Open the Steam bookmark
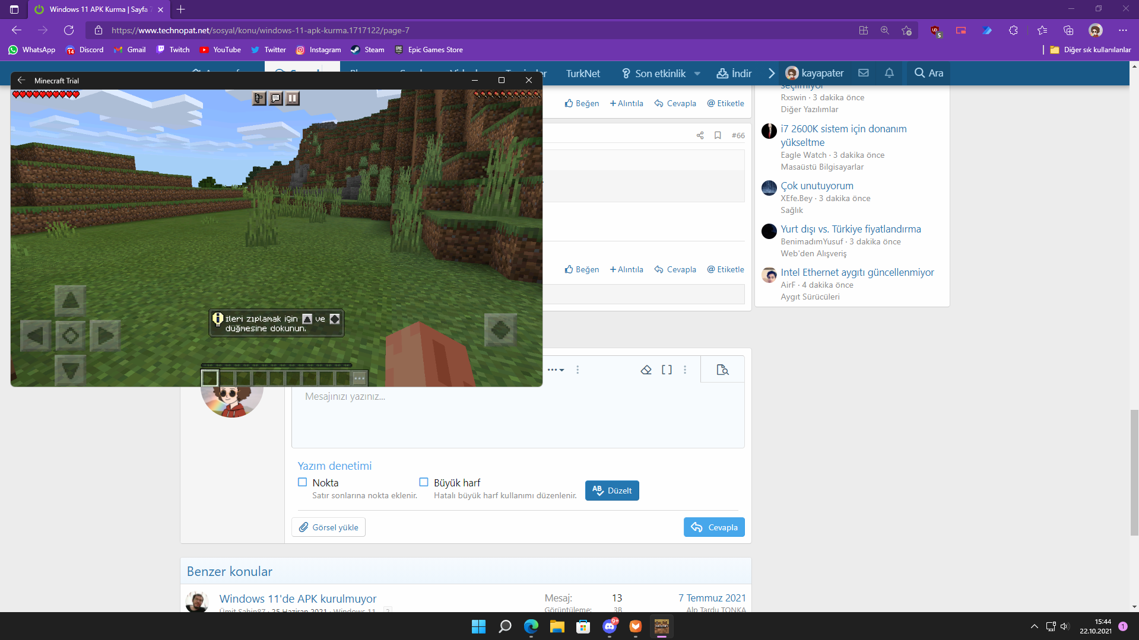This screenshot has width=1139, height=640. (x=367, y=50)
